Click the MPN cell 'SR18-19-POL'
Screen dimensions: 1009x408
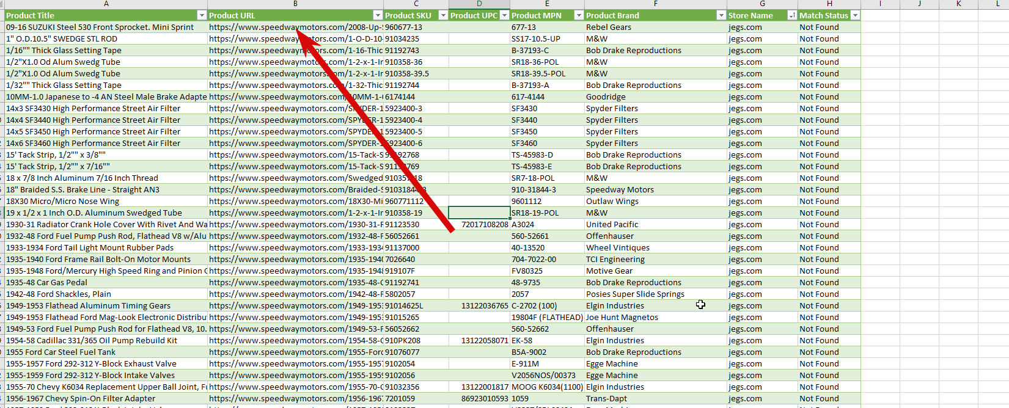pos(547,213)
